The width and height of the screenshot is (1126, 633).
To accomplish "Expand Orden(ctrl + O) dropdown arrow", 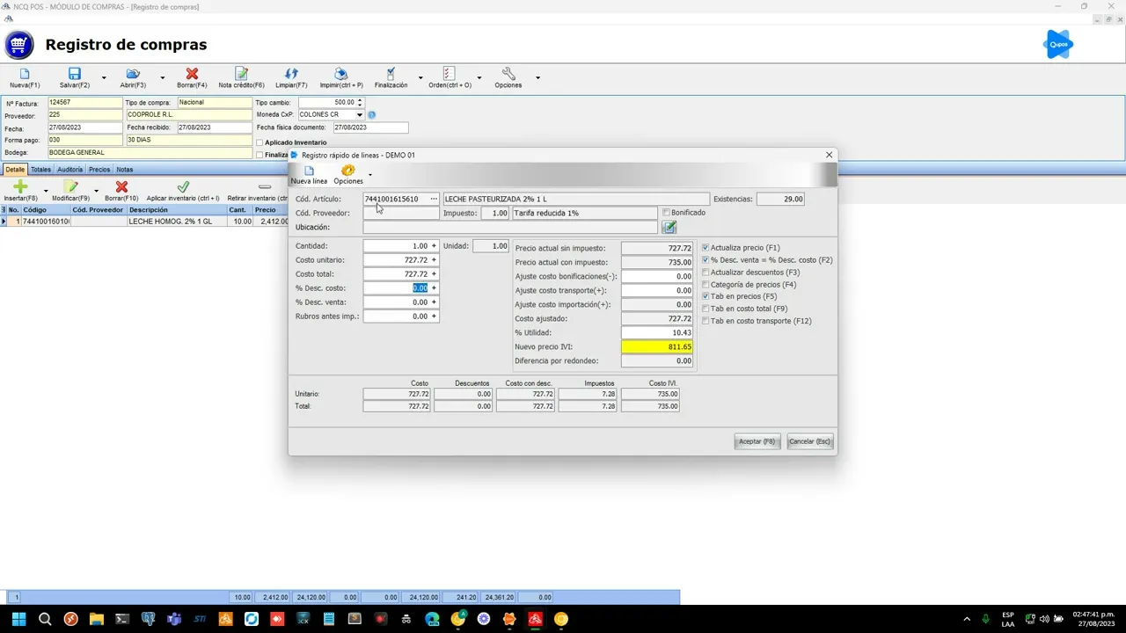I will click(x=479, y=78).
